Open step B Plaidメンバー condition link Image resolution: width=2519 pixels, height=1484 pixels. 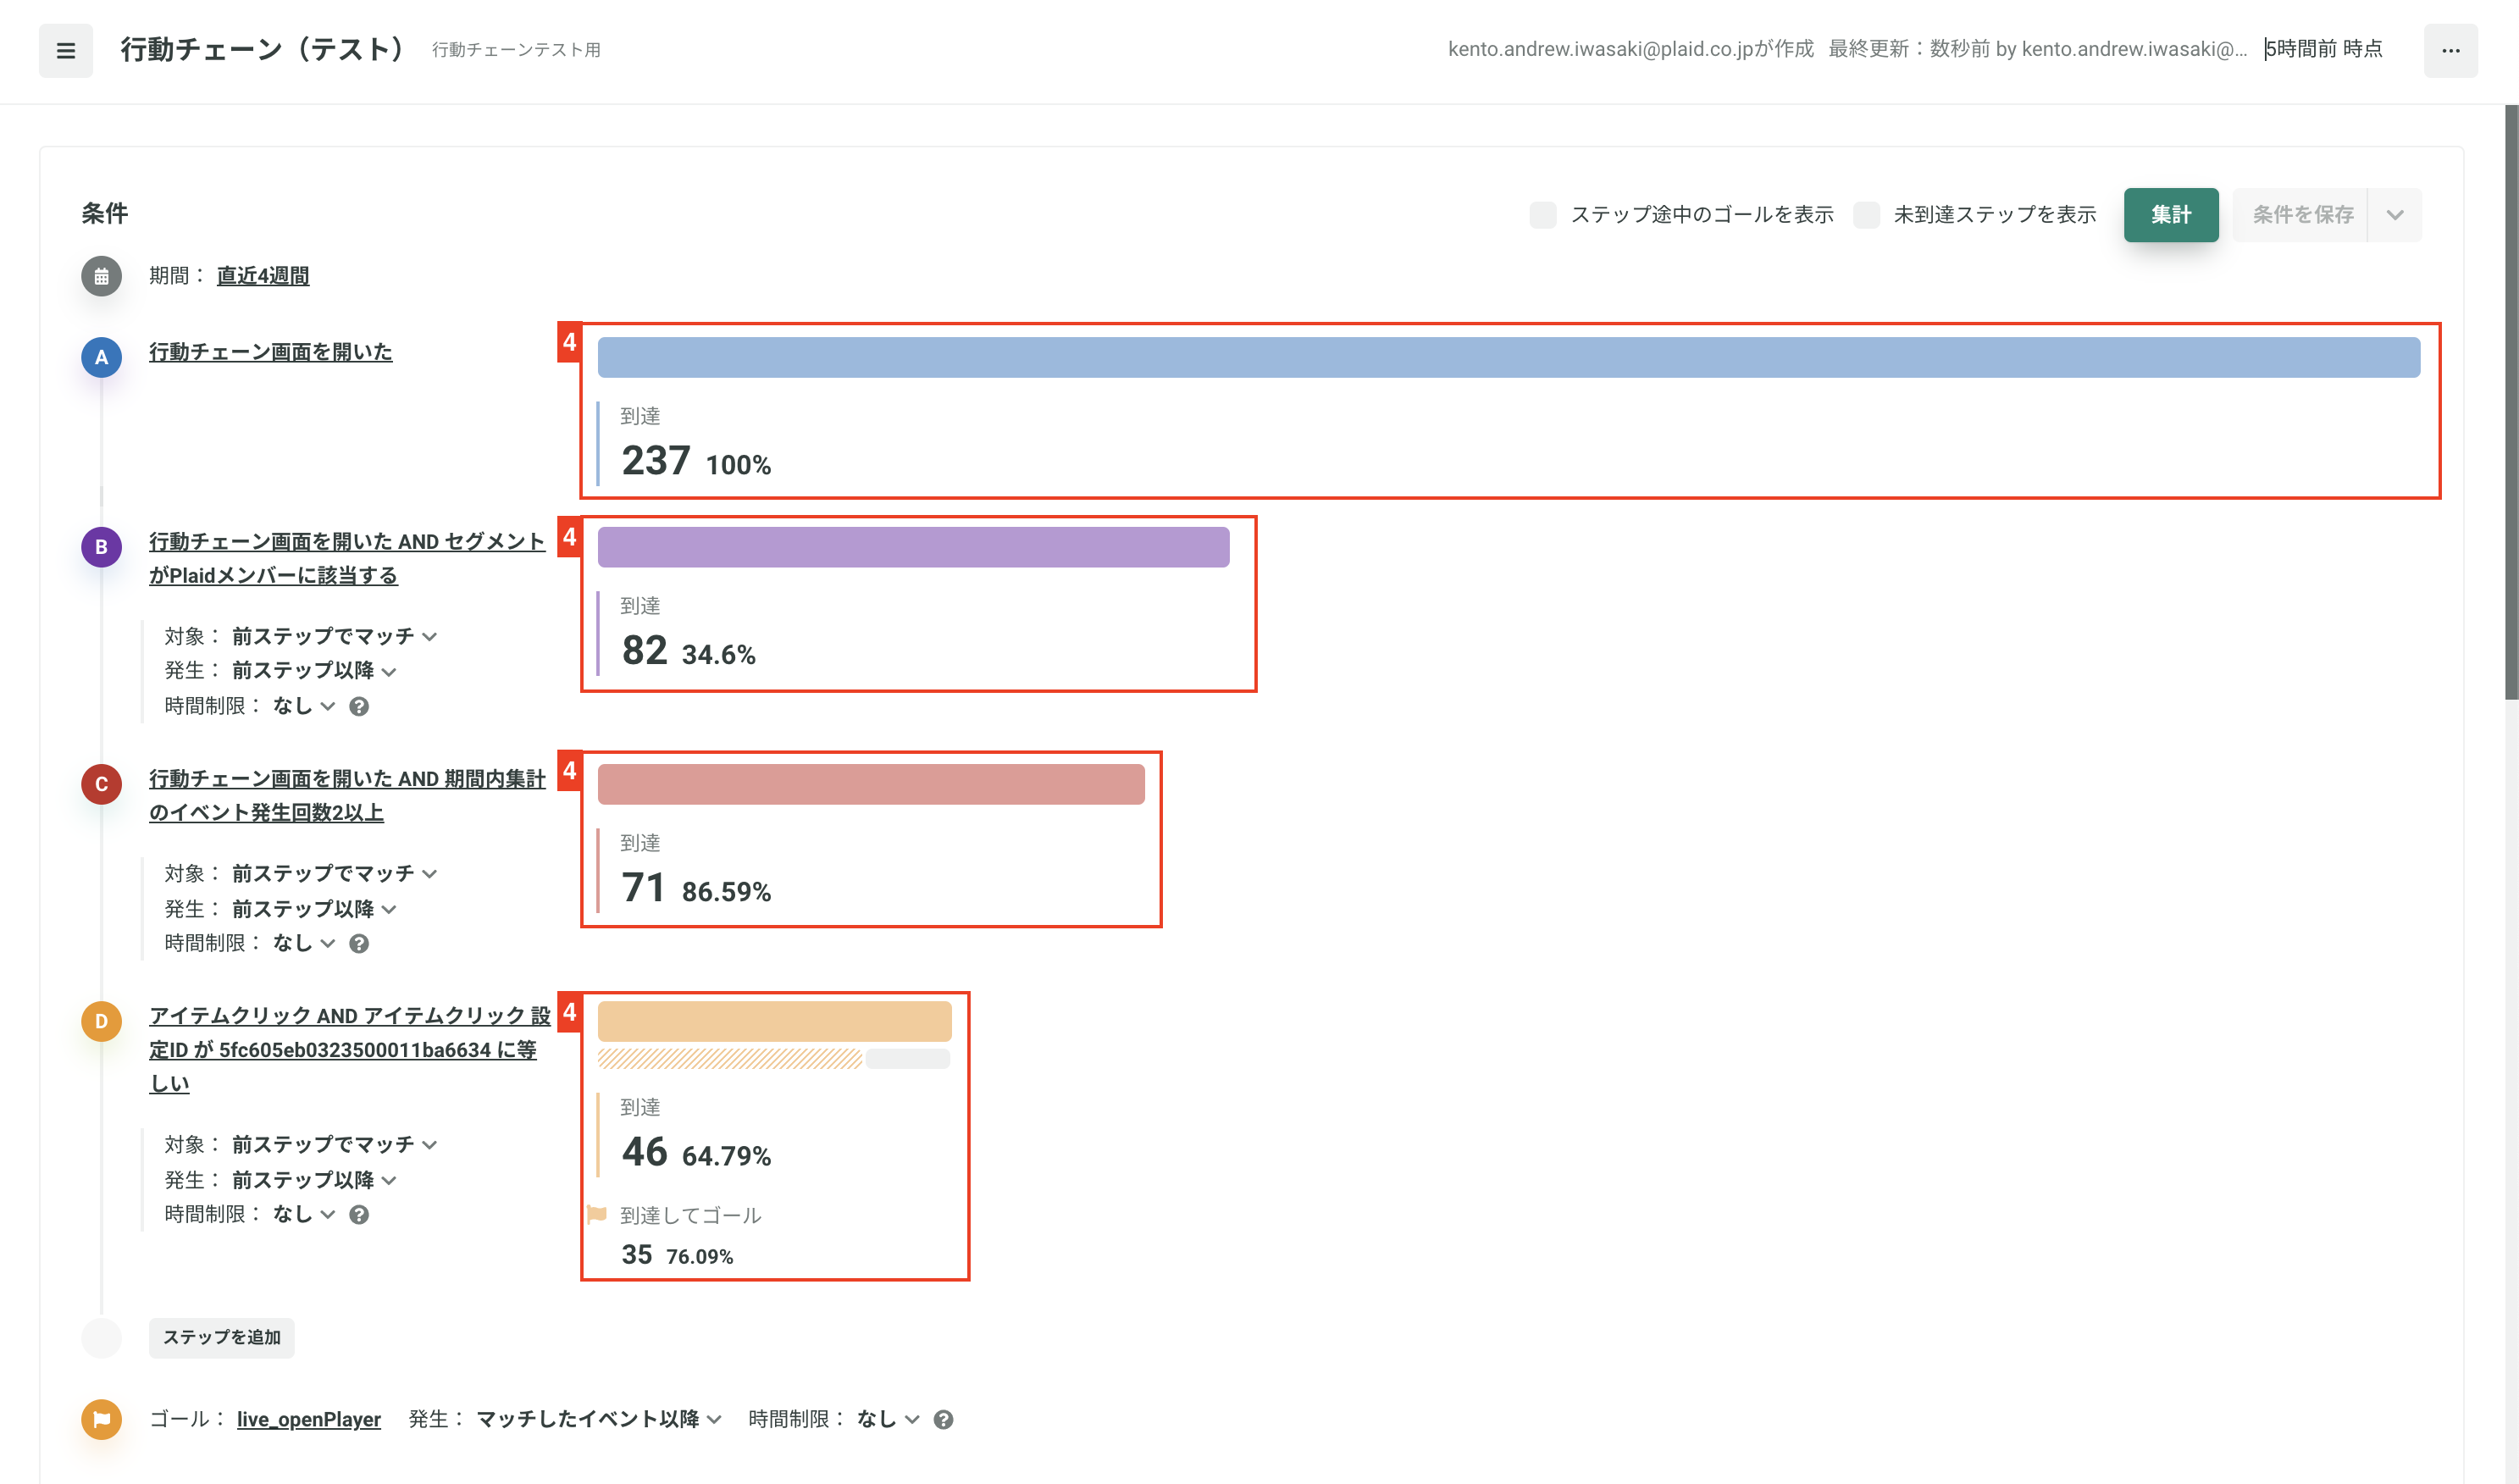347,558
